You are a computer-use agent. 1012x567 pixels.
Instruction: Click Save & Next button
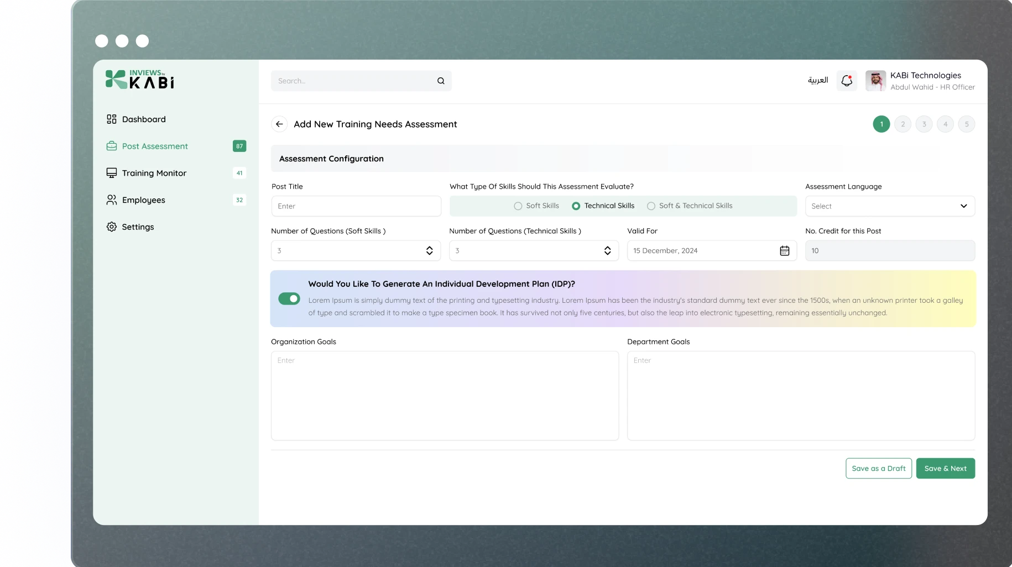pyautogui.click(x=946, y=469)
